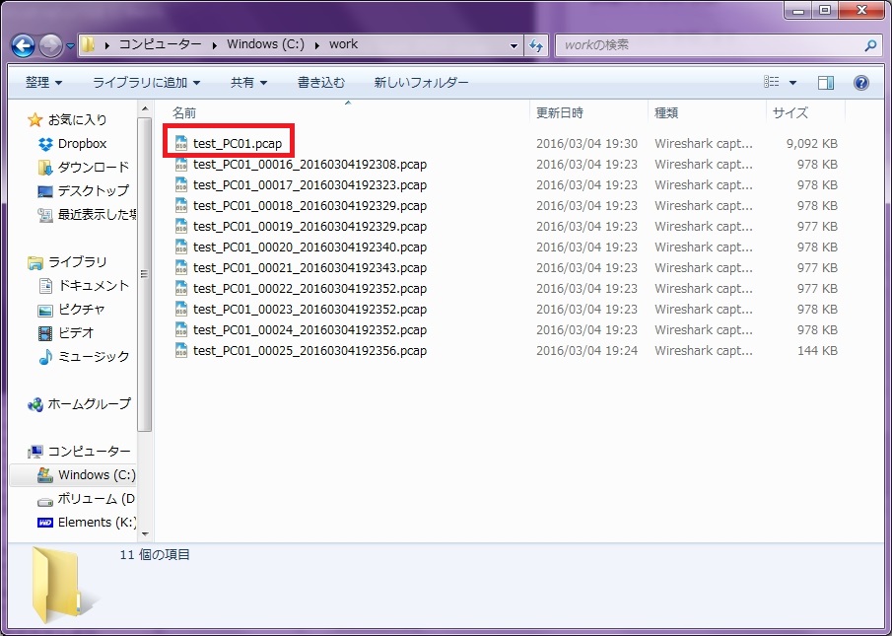Click the WD icon for Elements drive
Image resolution: width=892 pixels, height=636 pixels.
pos(45,523)
